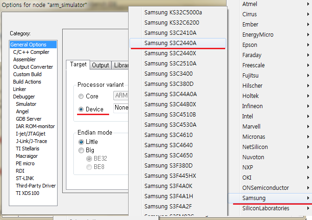The image size is (312, 220).
Task: Click the Core field showing ARM
Action: tap(121, 96)
